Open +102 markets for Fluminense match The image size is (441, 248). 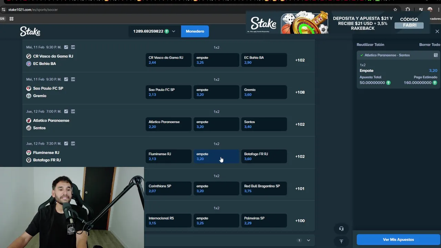pyautogui.click(x=300, y=156)
